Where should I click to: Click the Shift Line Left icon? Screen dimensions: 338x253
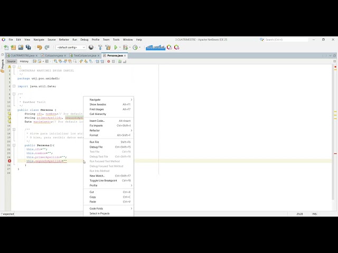pyautogui.click(x=97, y=61)
